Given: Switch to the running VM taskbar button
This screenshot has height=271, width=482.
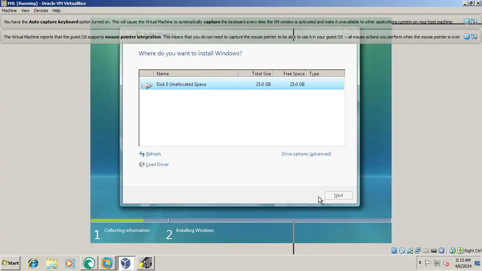Looking at the screenshot, I should (x=145, y=263).
